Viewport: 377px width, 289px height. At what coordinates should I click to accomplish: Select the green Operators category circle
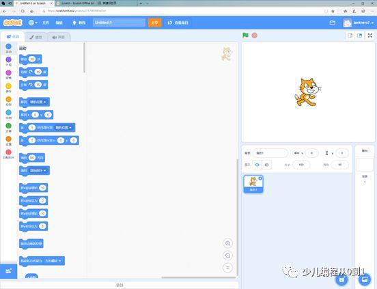point(8,126)
